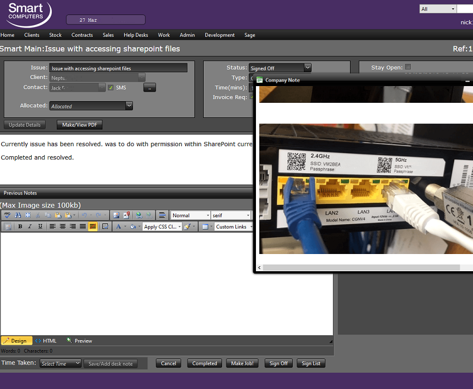The width and height of the screenshot is (473, 389).
Task: Click the Find binoculars icon
Action: [x=17, y=215]
